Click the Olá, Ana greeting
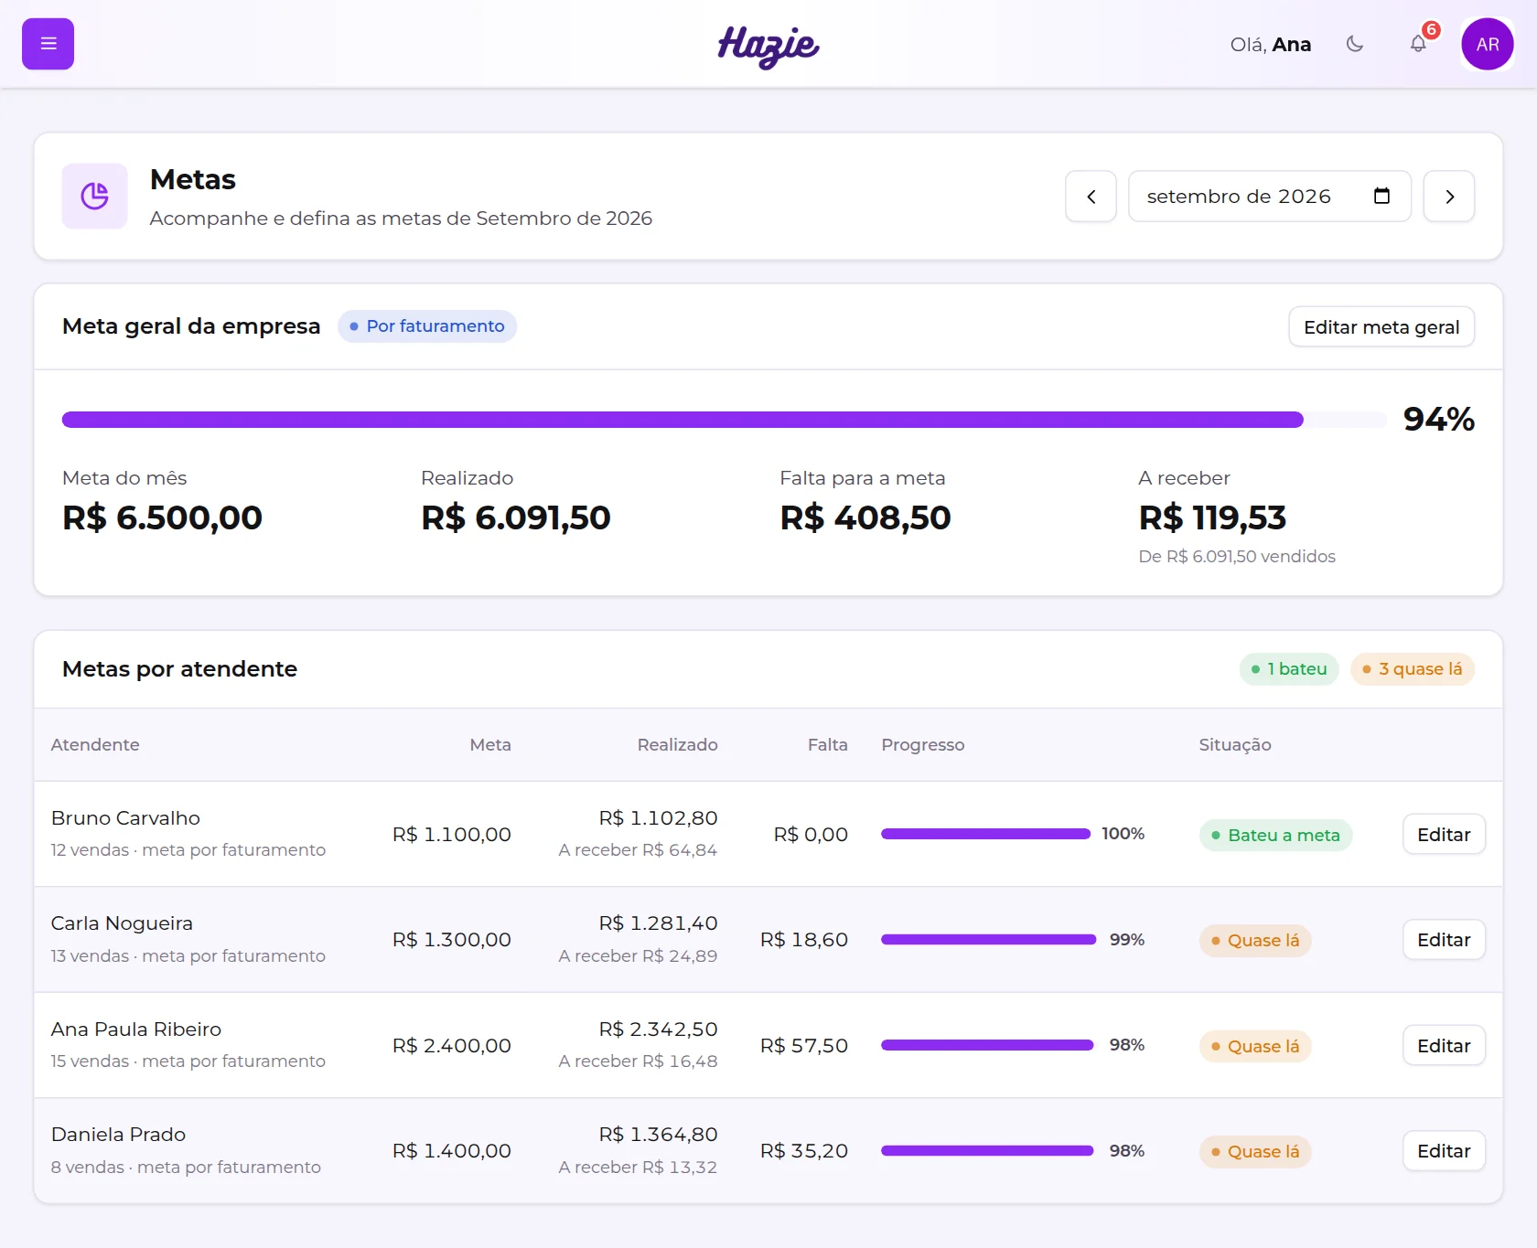 pos(1271,44)
